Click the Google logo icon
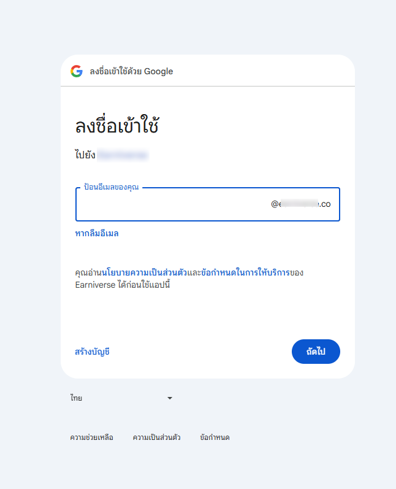 77,71
